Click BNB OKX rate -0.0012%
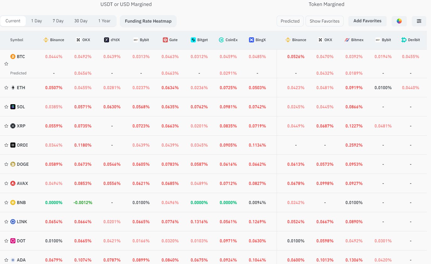 pyautogui.click(x=83, y=202)
